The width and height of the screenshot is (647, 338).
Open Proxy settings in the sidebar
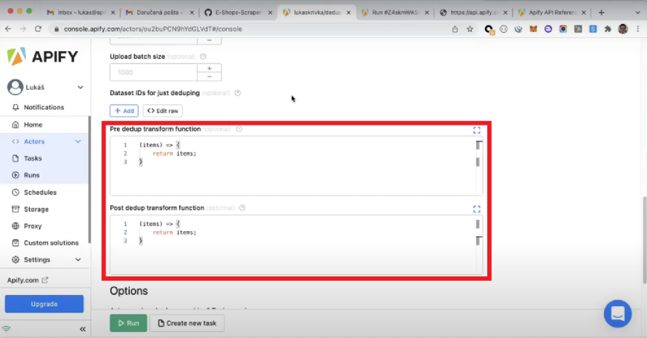pyautogui.click(x=33, y=226)
